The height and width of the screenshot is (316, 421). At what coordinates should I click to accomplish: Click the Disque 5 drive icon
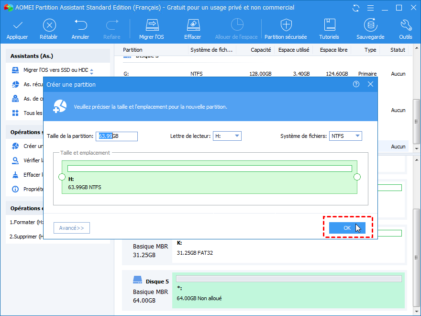[x=137, y=280]
